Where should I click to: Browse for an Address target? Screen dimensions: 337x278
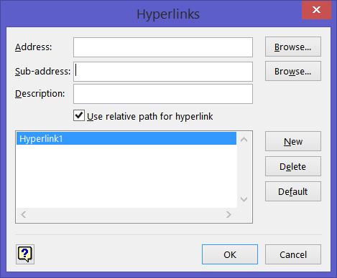(x=293, y=47)
